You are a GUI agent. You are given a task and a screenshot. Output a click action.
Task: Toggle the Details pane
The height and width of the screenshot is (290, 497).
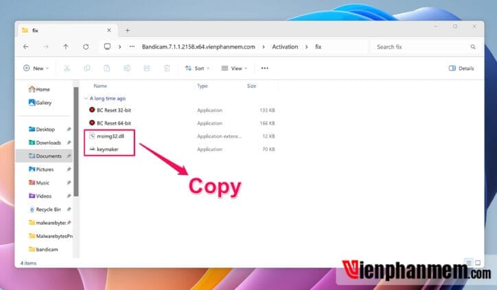tap(461, 68)
